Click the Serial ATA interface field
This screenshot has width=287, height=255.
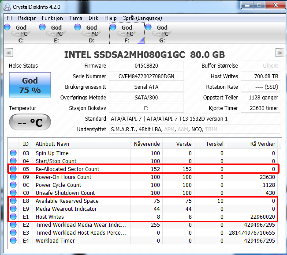(x=146, y=87)
